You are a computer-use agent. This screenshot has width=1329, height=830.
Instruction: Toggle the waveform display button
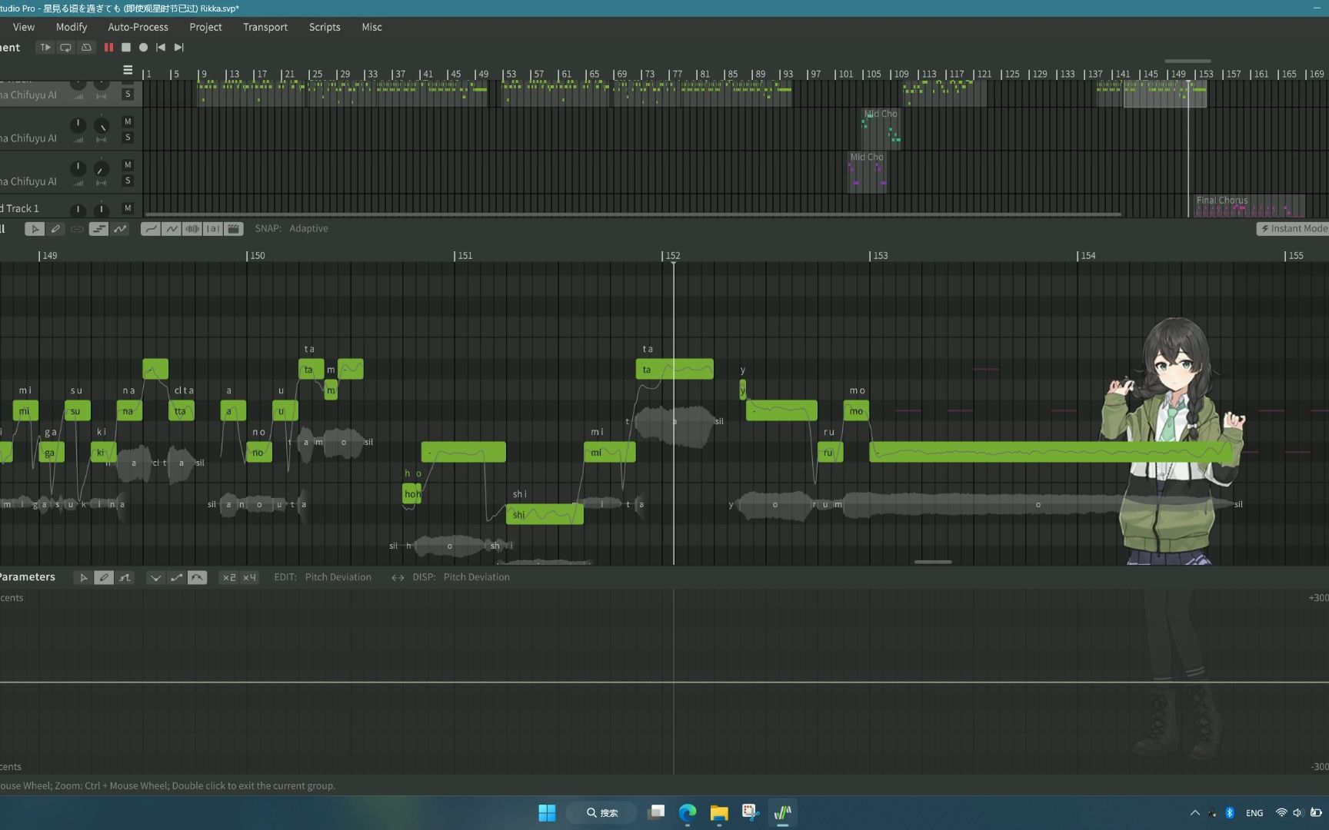[192, 229]
